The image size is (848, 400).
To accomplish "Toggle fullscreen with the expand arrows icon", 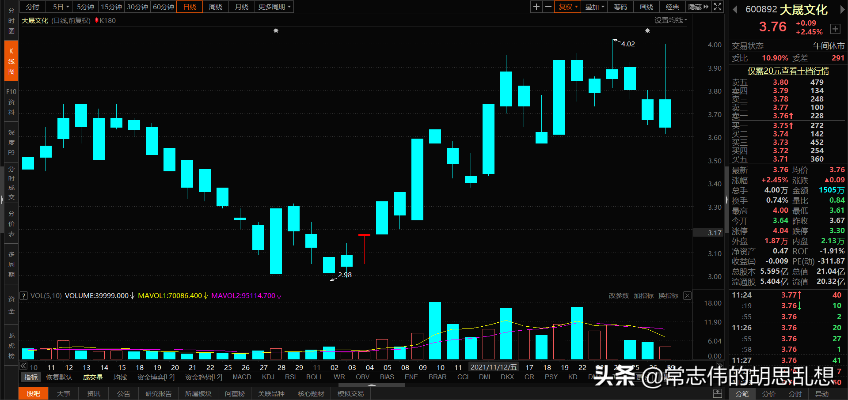I will coord(717,7).
